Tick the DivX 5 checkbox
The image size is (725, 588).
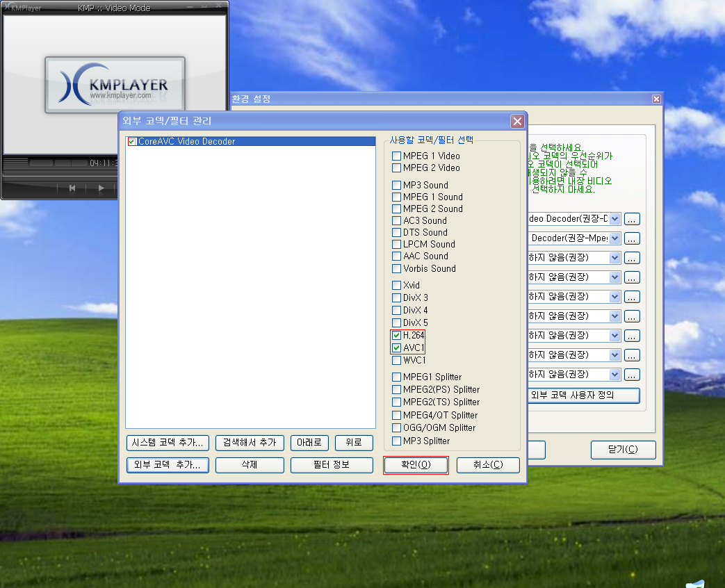point(396,322)
